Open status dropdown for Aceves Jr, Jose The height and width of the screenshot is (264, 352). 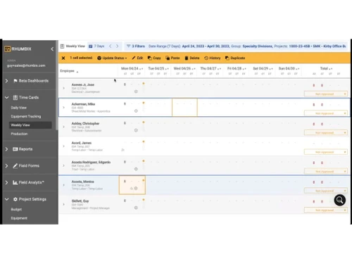(x=326, y=94)
